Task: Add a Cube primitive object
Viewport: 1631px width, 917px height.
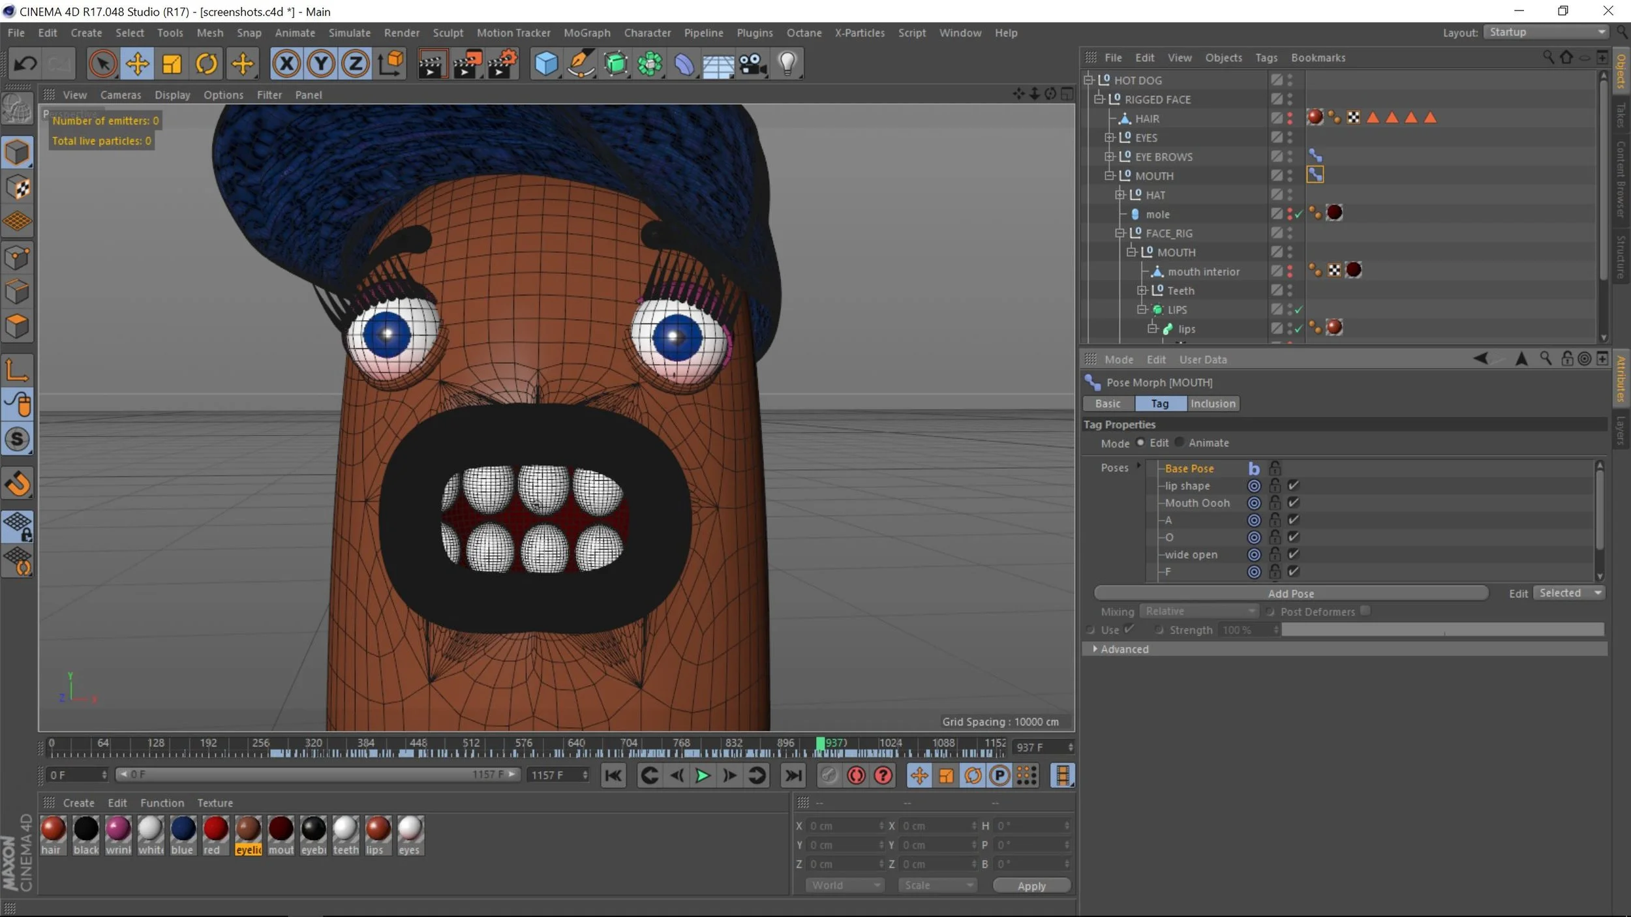Action: (545, 64)
